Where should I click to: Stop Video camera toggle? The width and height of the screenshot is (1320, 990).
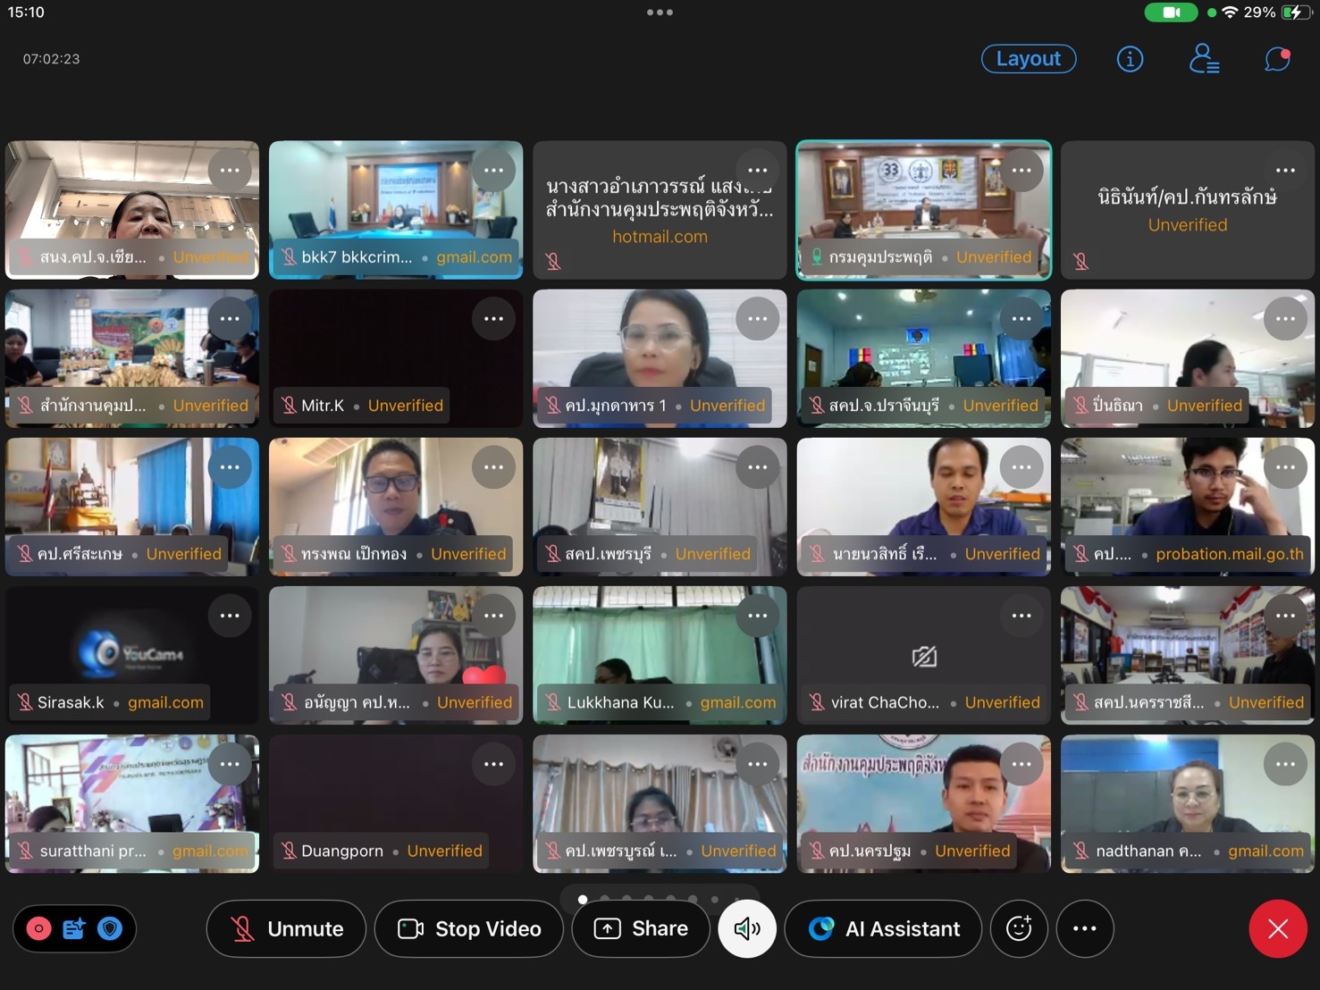coord(469,929)
